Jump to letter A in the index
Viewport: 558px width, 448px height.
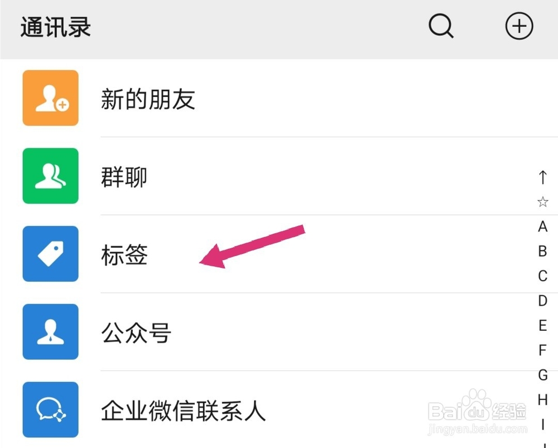tap(542, 227)
